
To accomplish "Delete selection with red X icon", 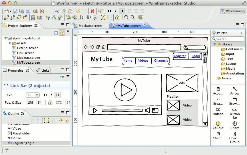I will point(92,11).
